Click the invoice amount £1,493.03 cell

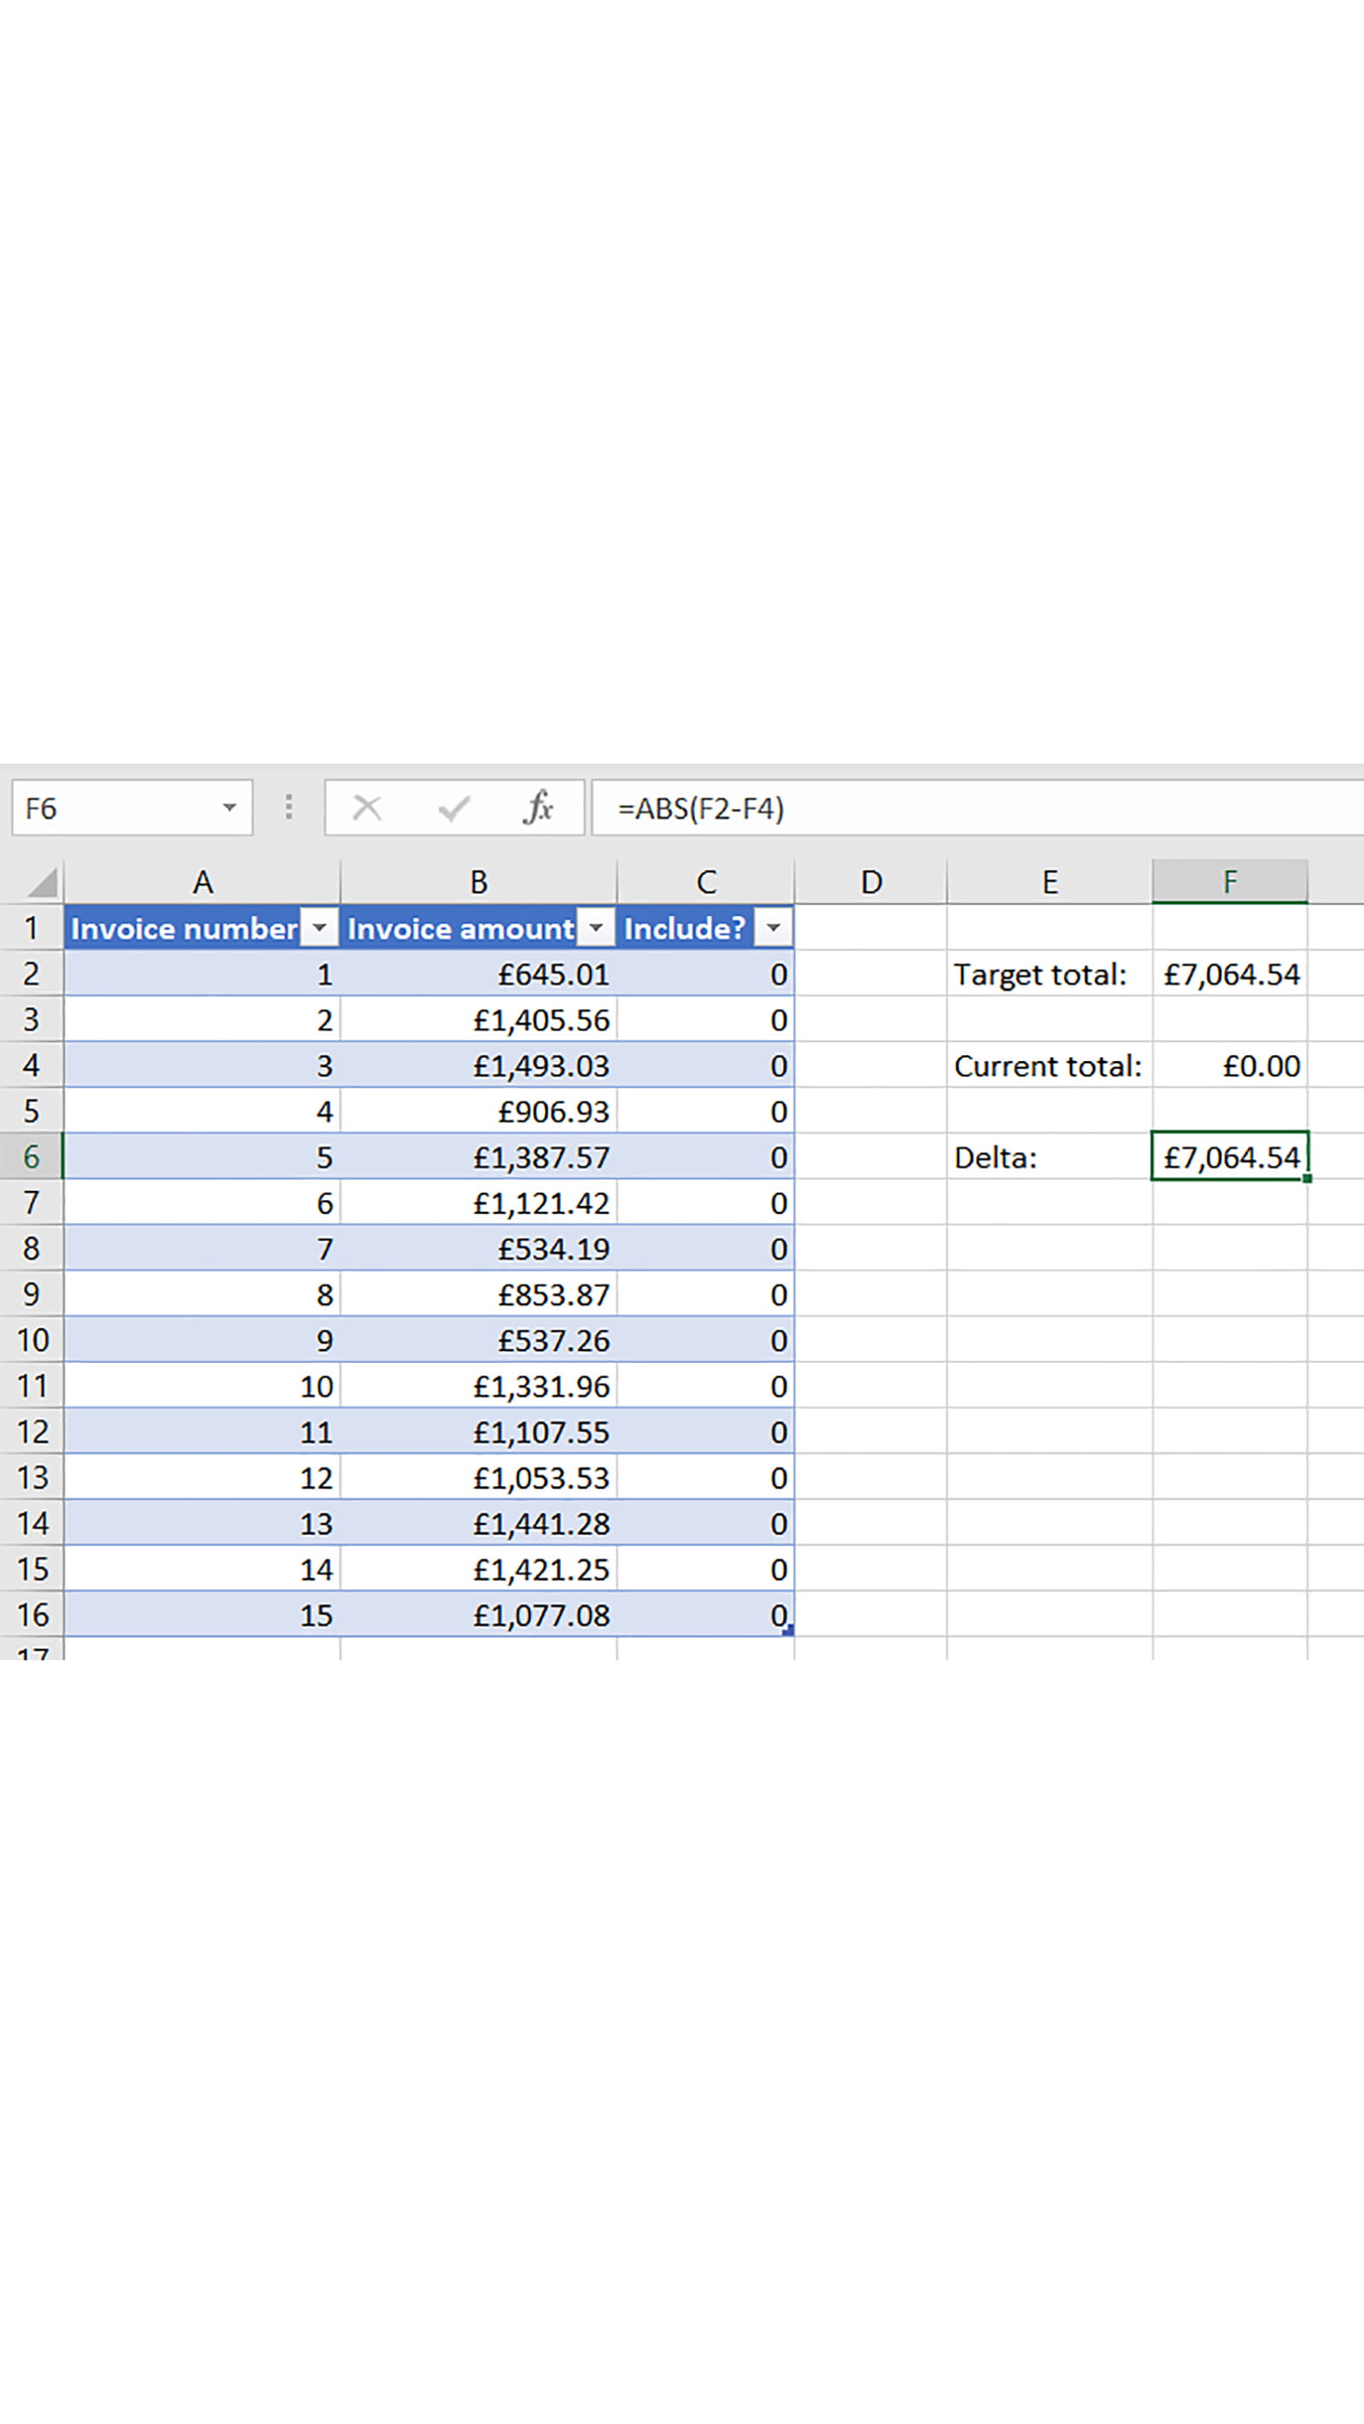(x=478, y=1065)
